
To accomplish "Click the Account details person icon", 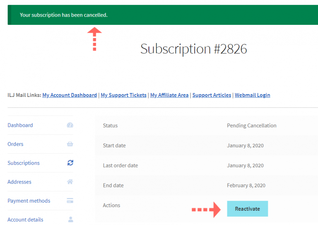I will coord(70,220).
